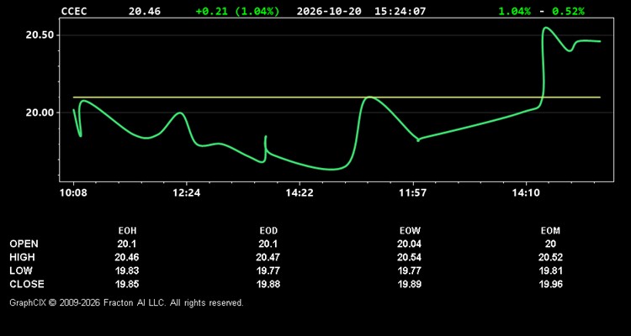Click the yellow previous-close reference line

point(337,97)
